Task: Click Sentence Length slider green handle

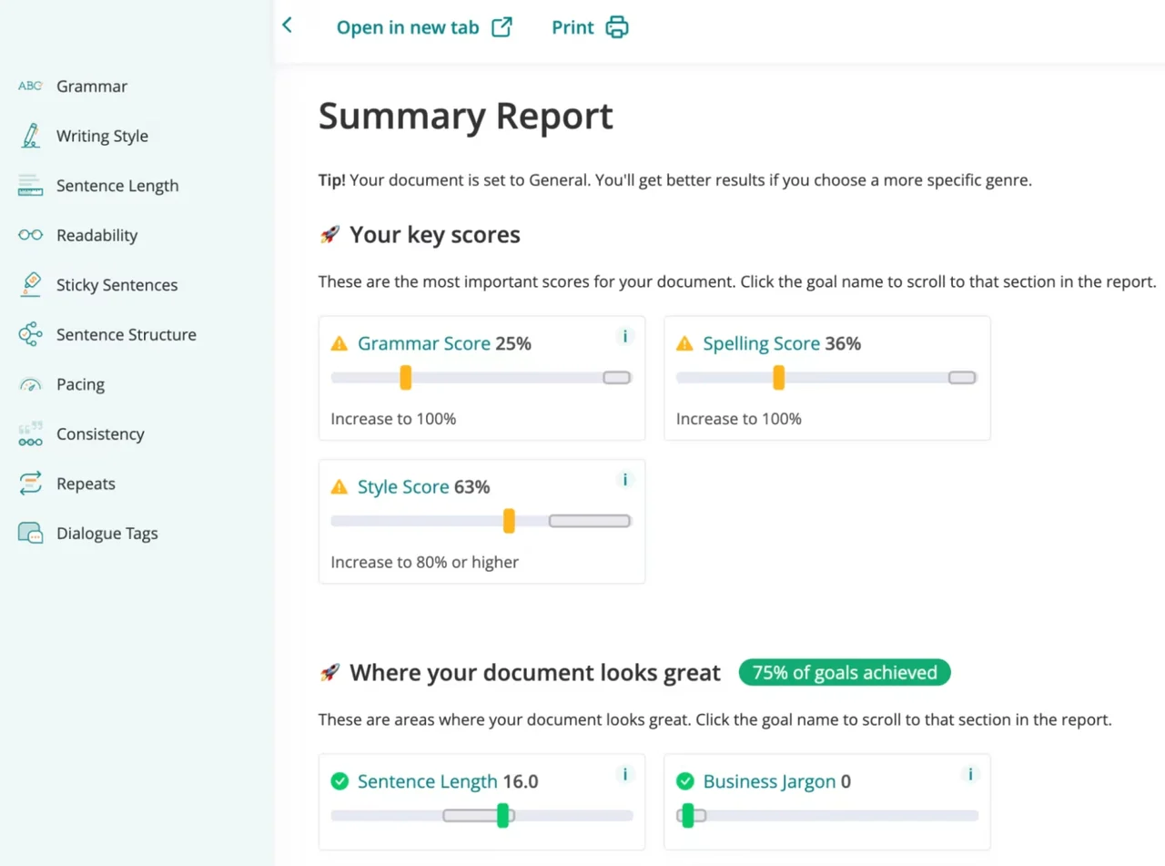Action: pyautogui.click(x=502, y=816)
